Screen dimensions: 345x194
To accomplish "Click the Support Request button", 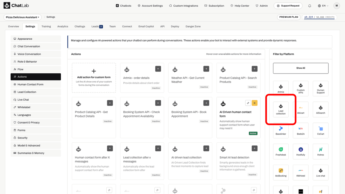I will point(288,6).
